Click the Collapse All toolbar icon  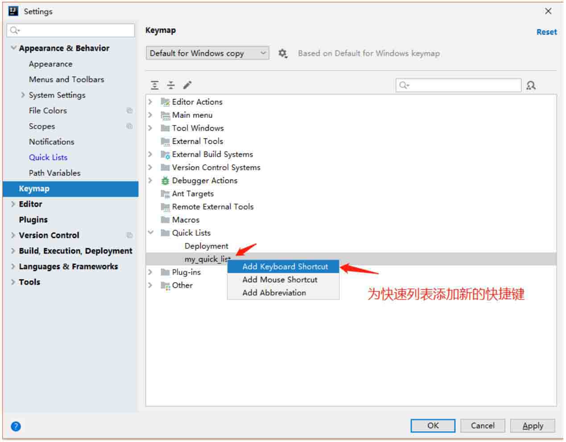pos(171,85)
